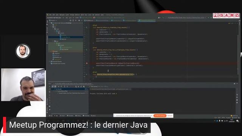Open the Git tool window tab
The image size is (242, 136).
(x=51, y=116)
